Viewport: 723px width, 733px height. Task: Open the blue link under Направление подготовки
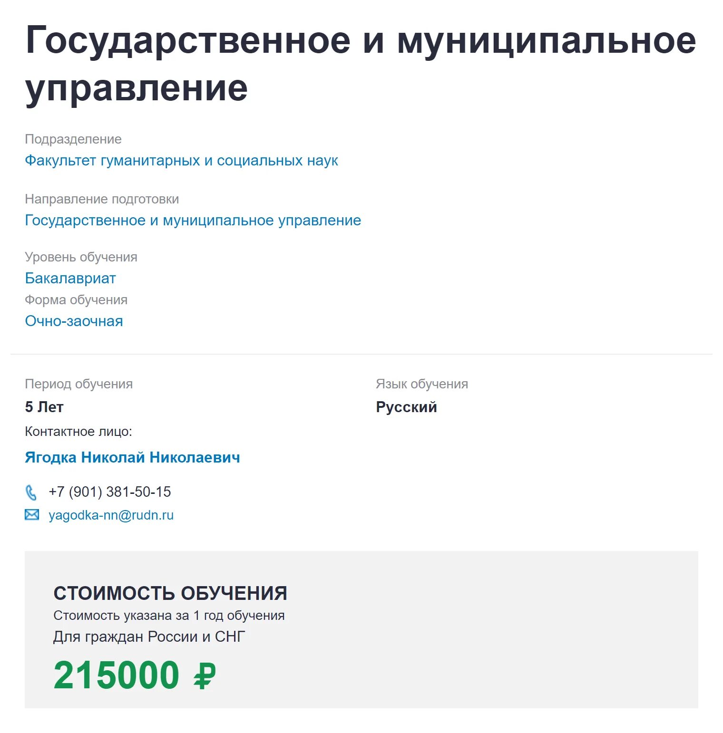tap(193, 221)
